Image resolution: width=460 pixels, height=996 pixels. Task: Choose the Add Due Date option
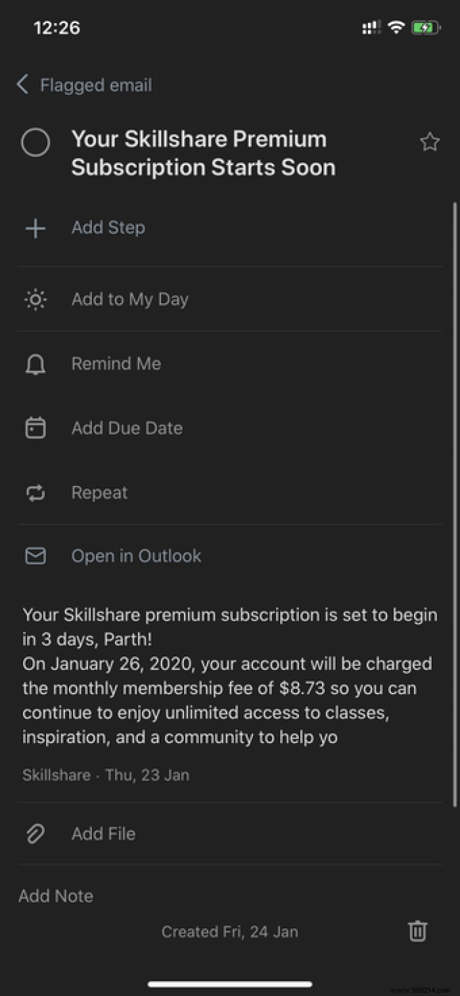coord(127,429)
